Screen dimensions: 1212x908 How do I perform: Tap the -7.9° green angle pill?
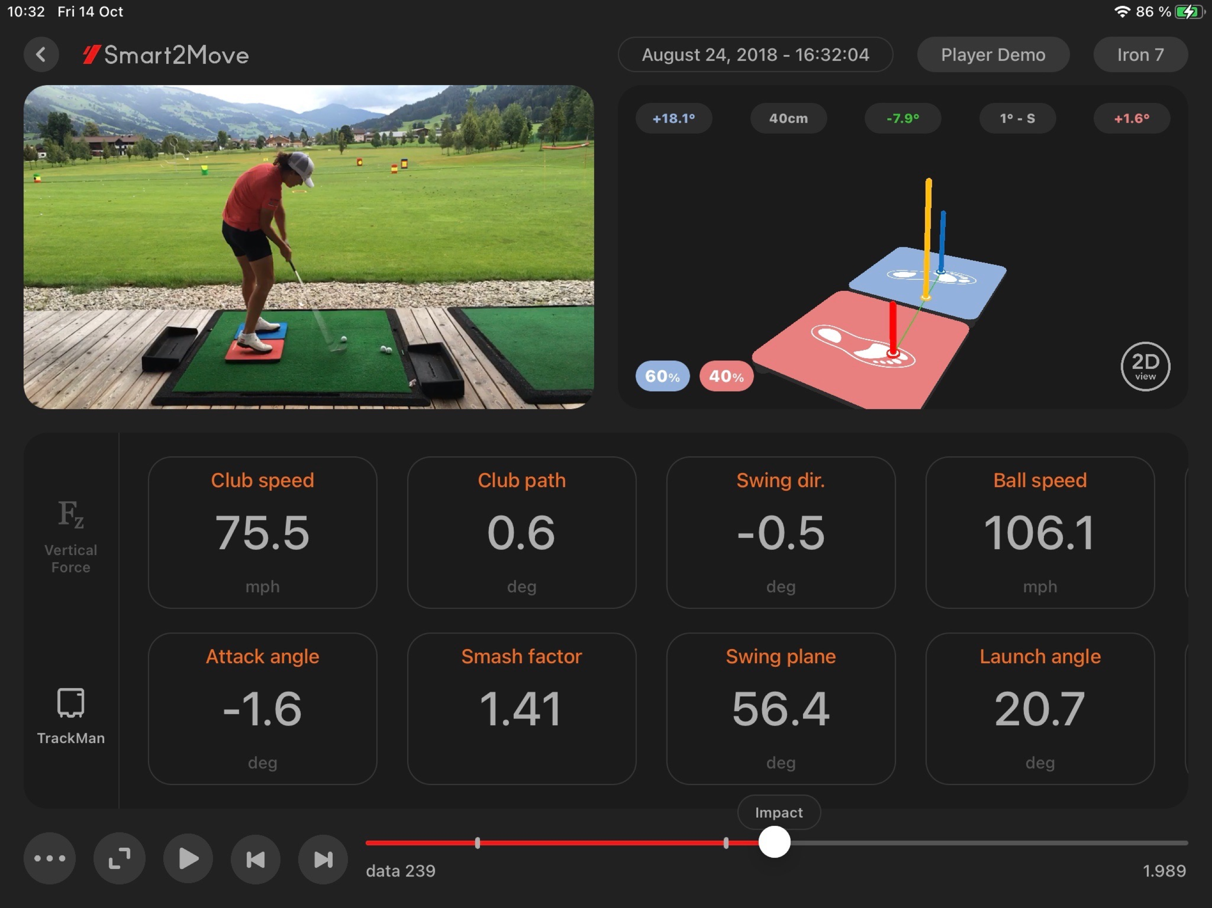(x=902, y=118)
